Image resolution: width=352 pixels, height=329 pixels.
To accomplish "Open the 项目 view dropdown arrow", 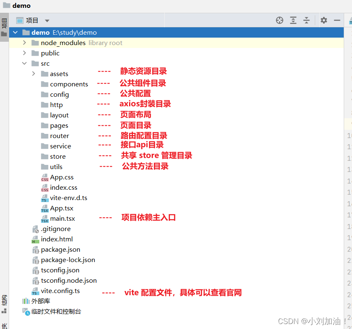I will coord(47,20).
